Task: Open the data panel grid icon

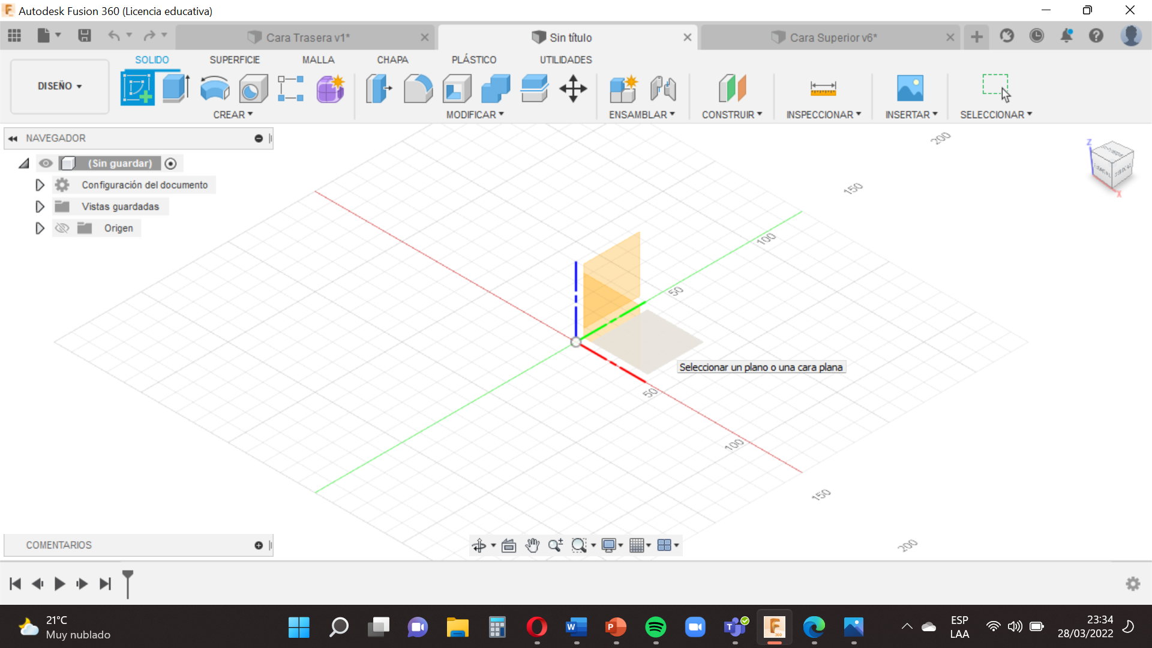Action: 14,36
